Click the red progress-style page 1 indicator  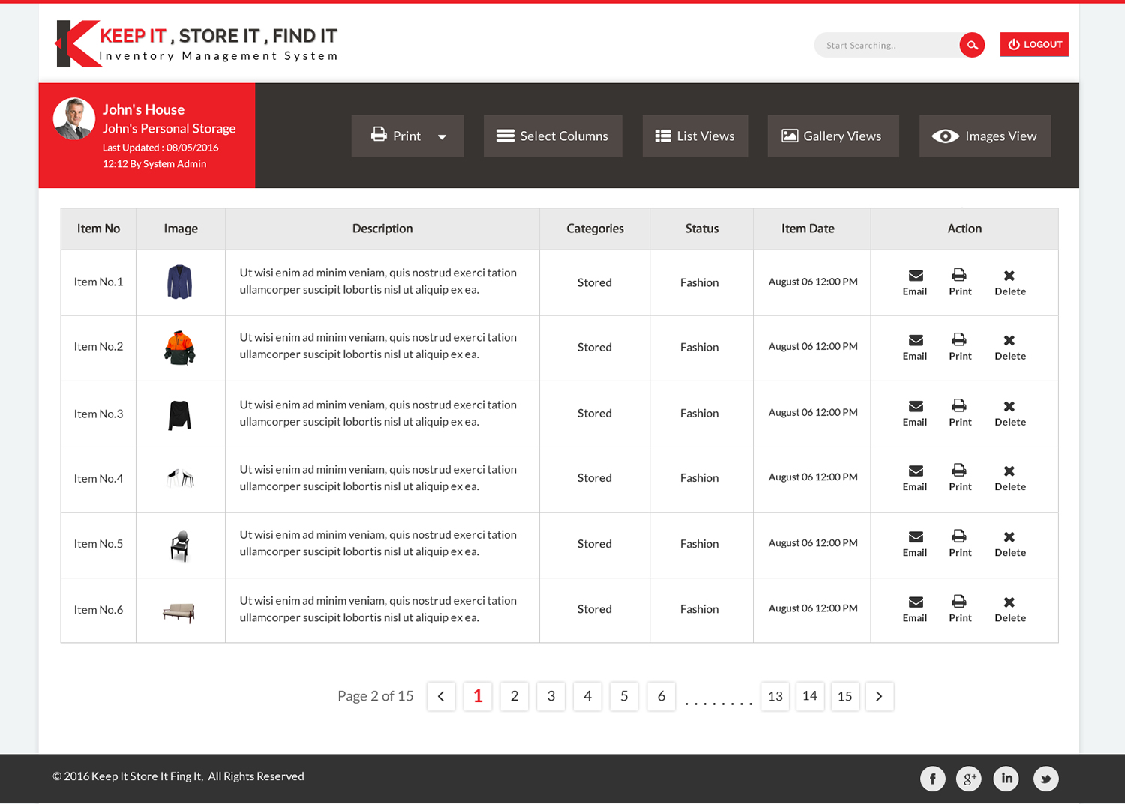click(477, 696)
